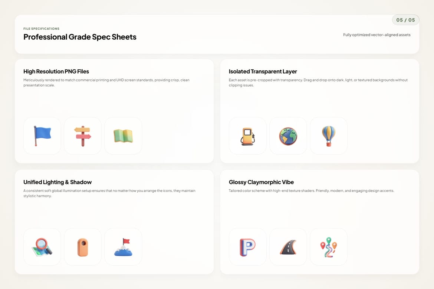Click the description starting A consistent soft global
This screenshot has height=289, width=434.
coord(109,193)
